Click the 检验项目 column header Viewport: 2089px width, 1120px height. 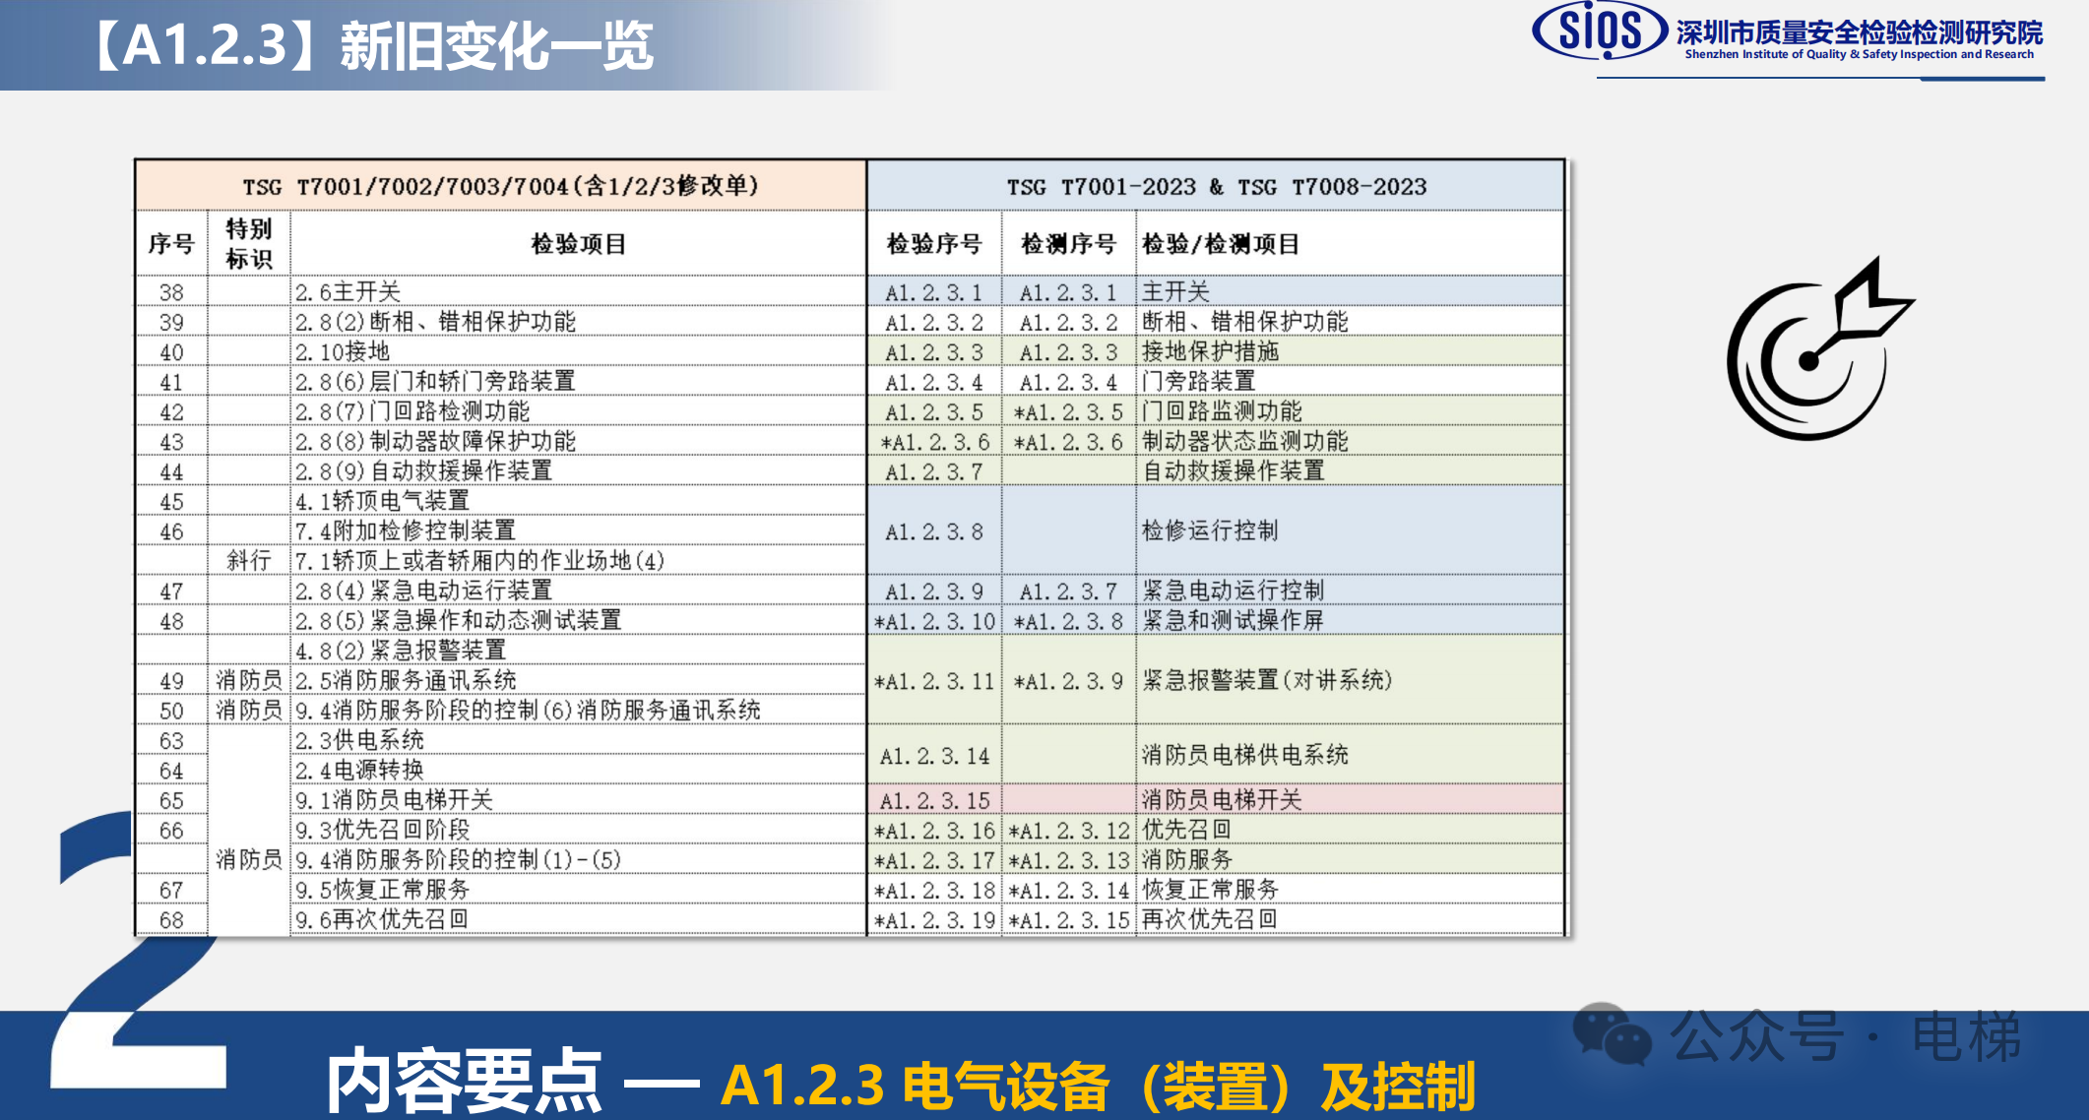click(578, 243)
